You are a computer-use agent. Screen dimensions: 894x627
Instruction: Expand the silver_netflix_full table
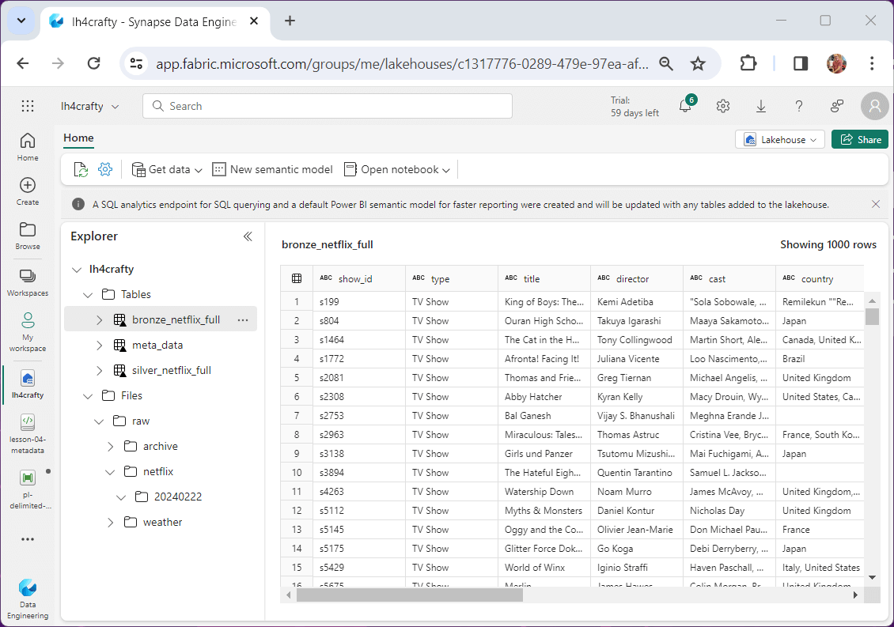pos(99,370)
